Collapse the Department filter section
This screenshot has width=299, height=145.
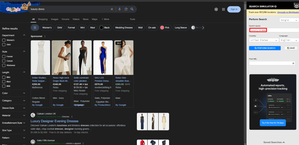pos(24,35)
